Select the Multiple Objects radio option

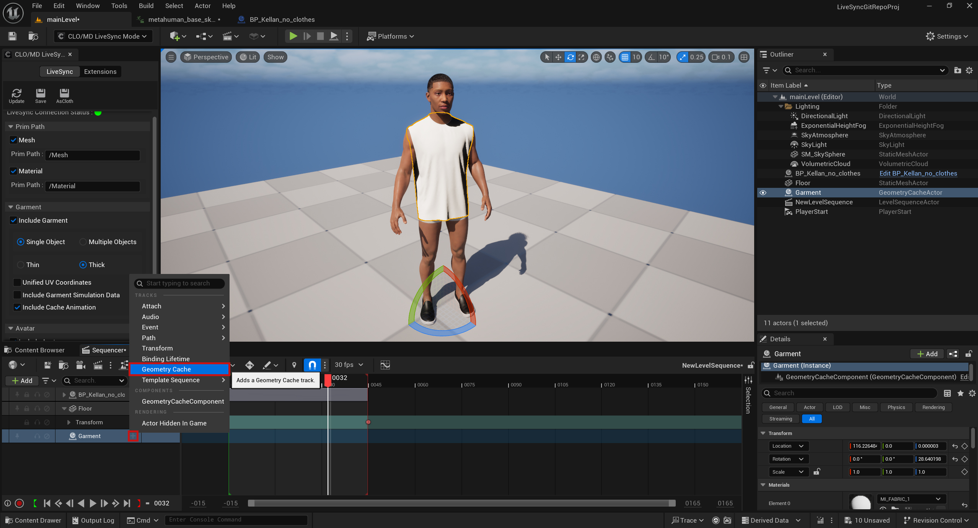83,242
